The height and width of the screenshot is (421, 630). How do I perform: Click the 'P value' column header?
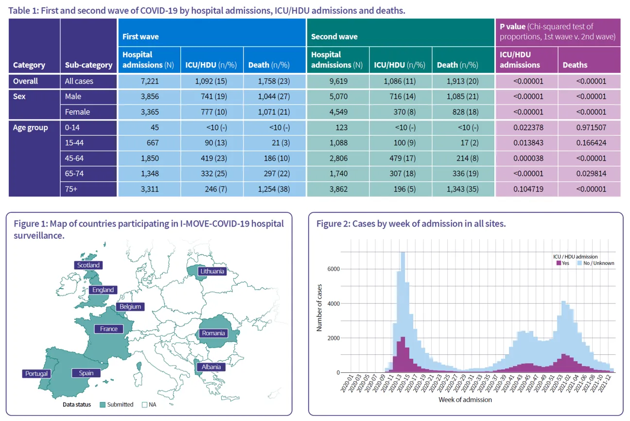[513, 27]
